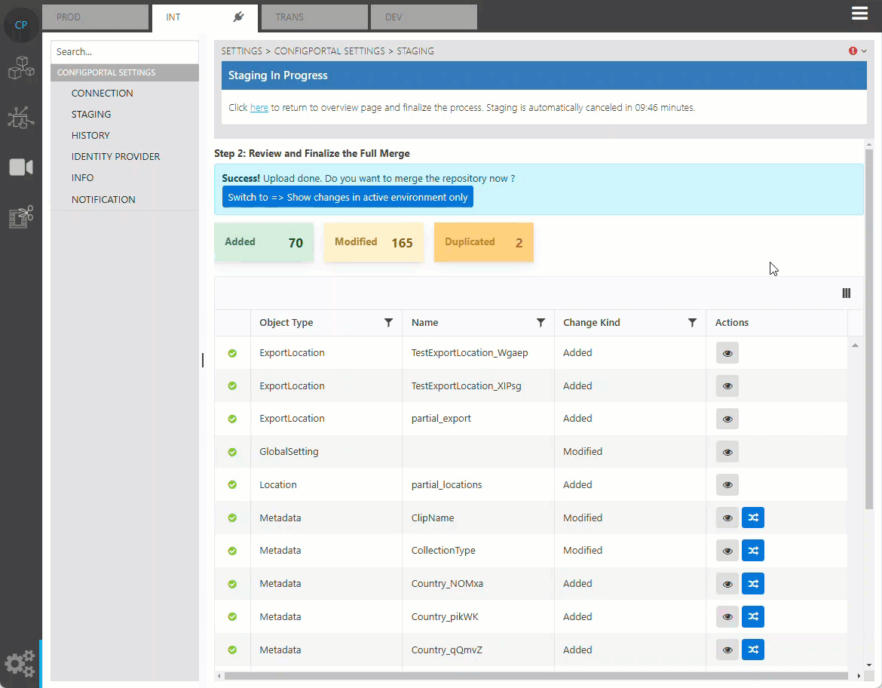Screen dimensions: 882x688
Task: Preview partial_locations using the eye button
Action: [727, 485]
